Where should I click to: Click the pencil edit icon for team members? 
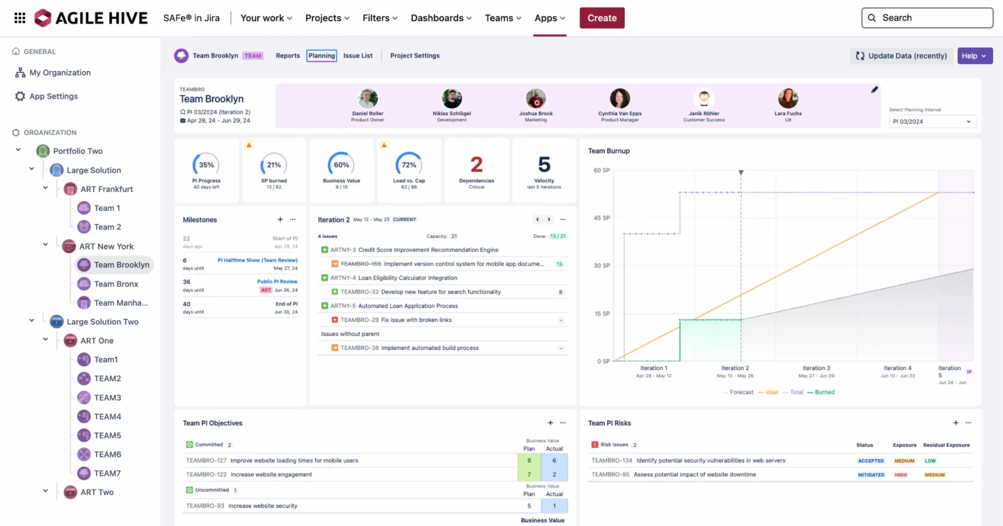pyautogui.click(x=874, y=90)
